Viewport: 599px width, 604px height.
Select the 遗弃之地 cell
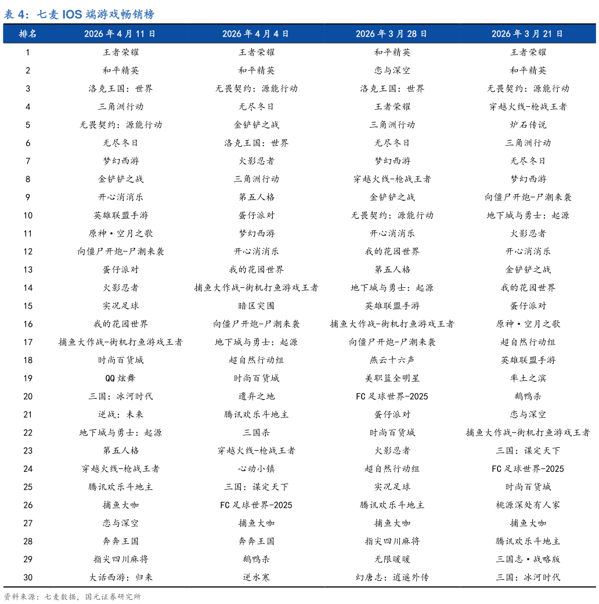257,396
